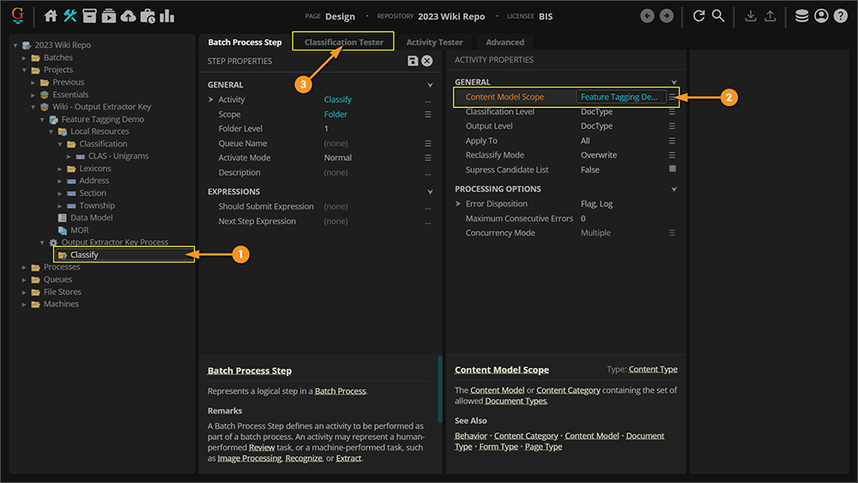Open the Batches archive box icon
Image resolution: width=858 pixels, height=483 pixels.
tap(89, 16)
